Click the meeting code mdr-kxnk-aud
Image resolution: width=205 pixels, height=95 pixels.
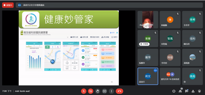click(x=22, y=91)
